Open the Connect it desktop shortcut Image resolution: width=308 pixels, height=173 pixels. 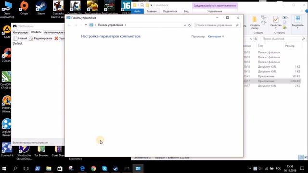[x=7, y=149]
